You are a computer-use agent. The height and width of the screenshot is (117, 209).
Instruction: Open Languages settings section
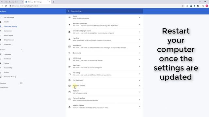tap(7, 54)
